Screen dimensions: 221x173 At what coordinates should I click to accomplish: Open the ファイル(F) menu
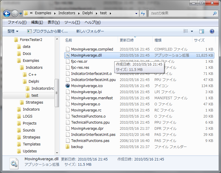17,22
